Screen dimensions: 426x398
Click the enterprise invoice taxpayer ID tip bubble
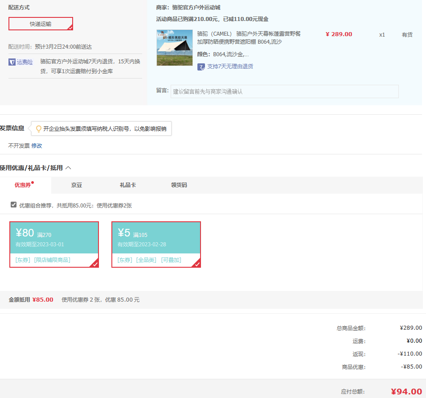(x=101, y=129)
